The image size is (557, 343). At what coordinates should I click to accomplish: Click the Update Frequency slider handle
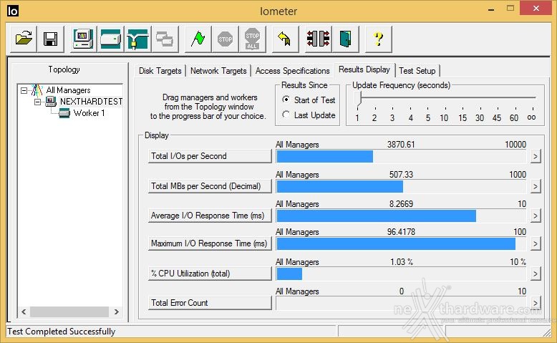tap(358, 98)
